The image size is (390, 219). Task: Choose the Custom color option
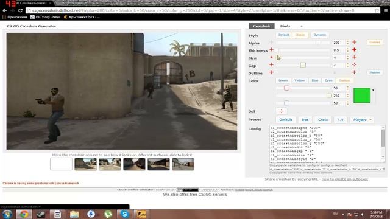(x=344, y=80)
